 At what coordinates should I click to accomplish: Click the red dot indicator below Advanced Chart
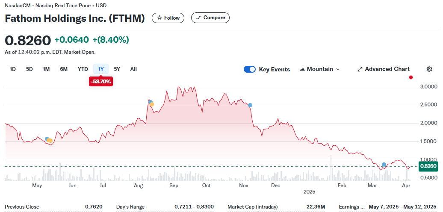click(411, 77)
